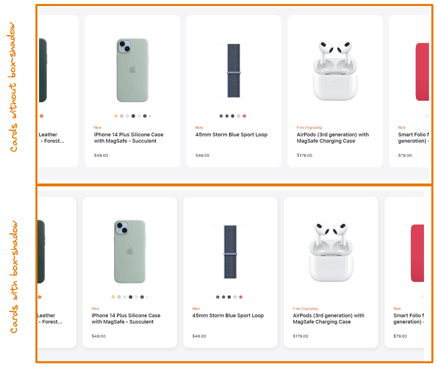Click Storm Blue Sport Loop image in bottom row
The width and height of the screenshot is (437, 367).
(x=230, y=252)
